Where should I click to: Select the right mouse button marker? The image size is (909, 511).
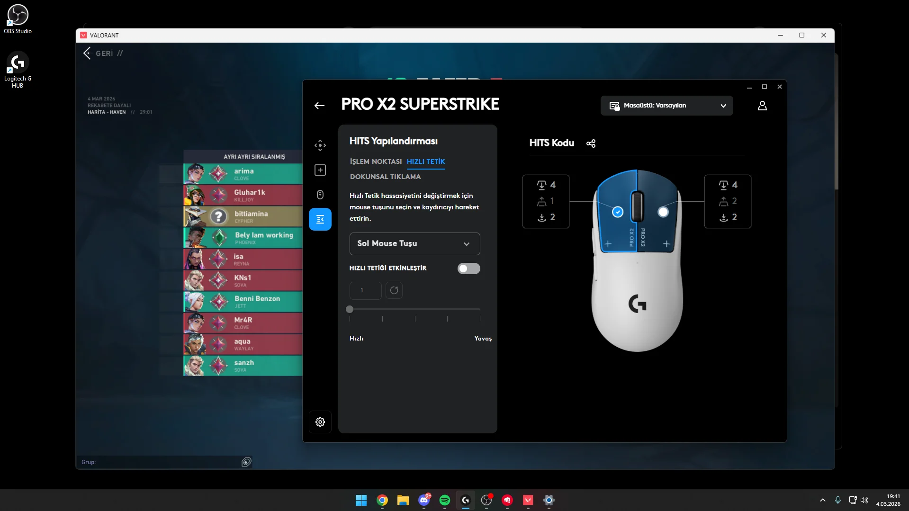point(663,212)
